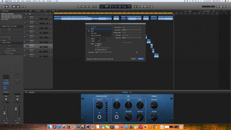231x130 pixels.
Task: Collapse the Quick Help disclosure triangle
Action: (x=1, y=11)
